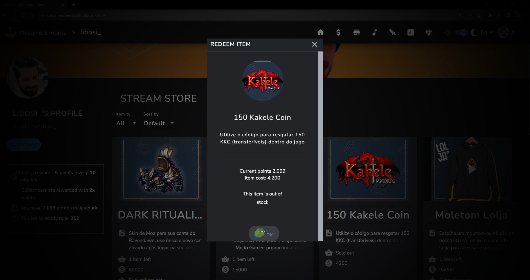Screen dimensions: 530x280
Task: Click the sun light-mode icon
Action: 447,32
